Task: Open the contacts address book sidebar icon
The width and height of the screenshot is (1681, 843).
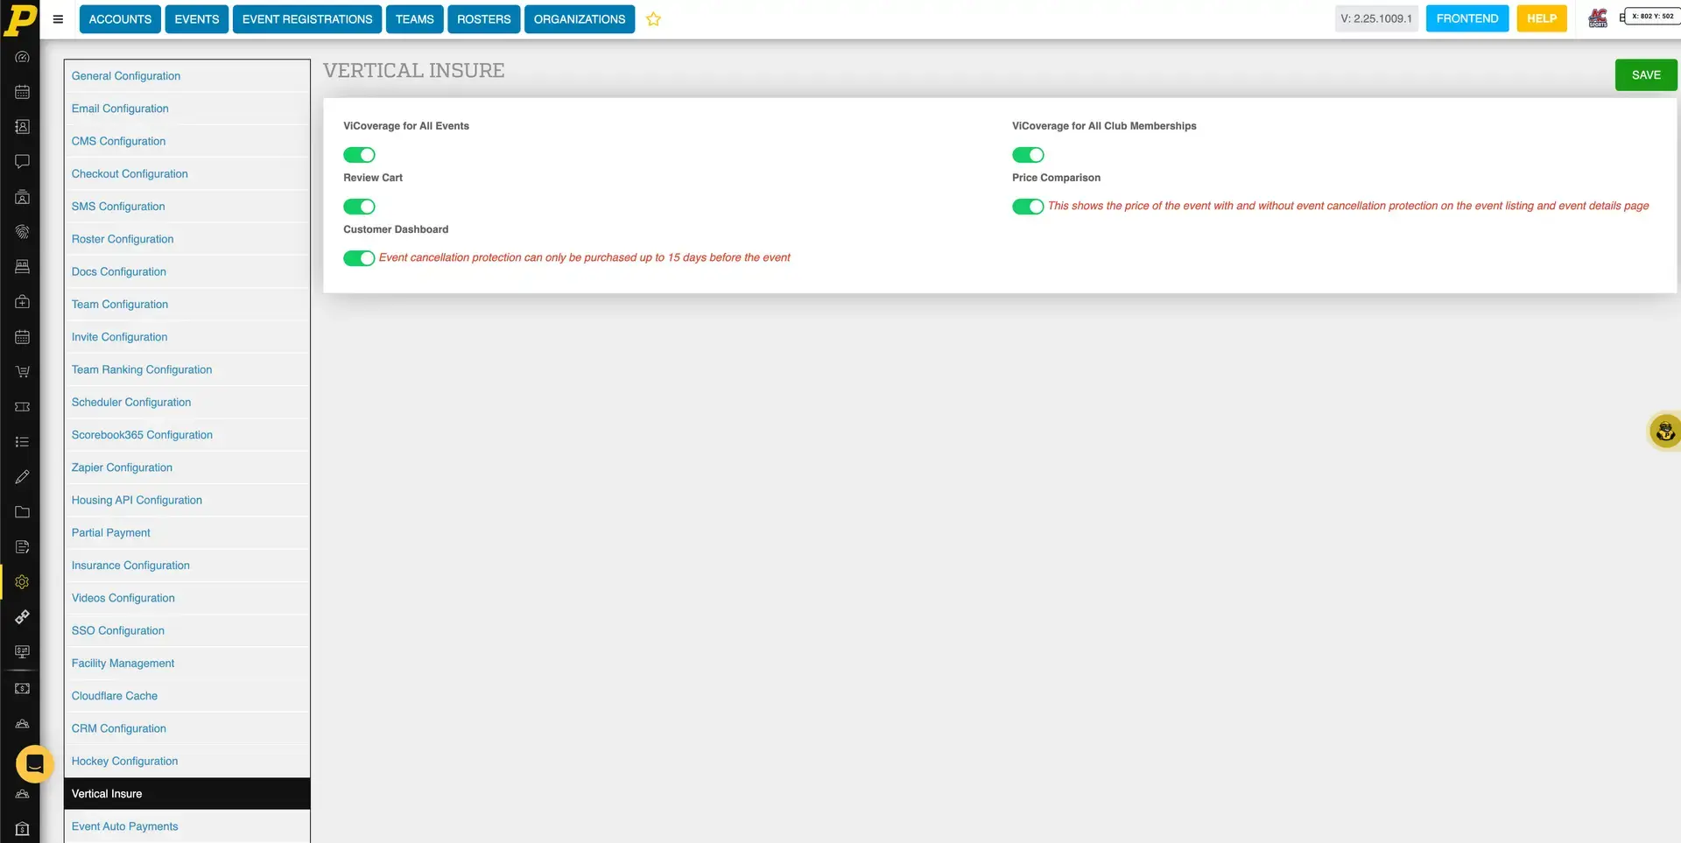Action: coord(22,127)
